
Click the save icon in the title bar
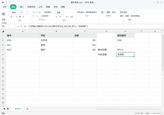pos(3,2)
